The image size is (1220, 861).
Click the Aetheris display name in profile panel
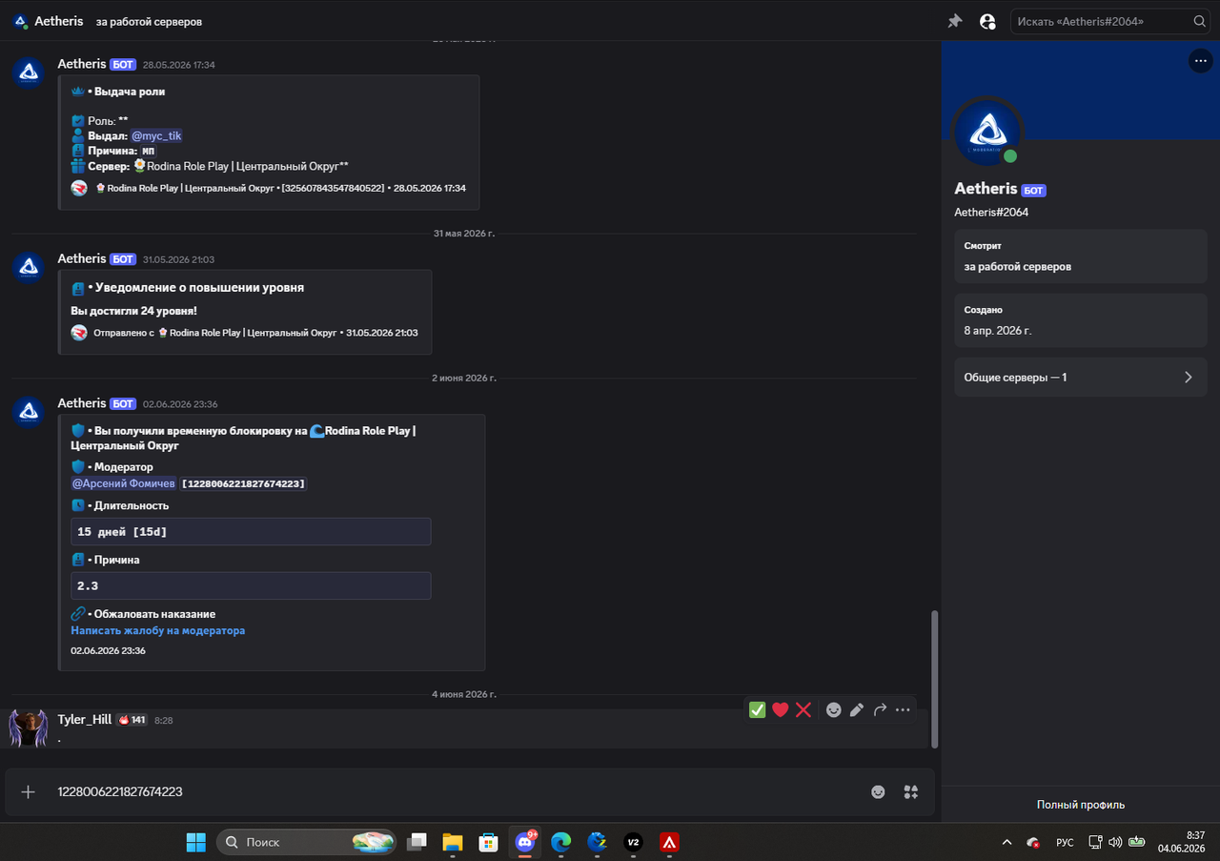point(986,189)
